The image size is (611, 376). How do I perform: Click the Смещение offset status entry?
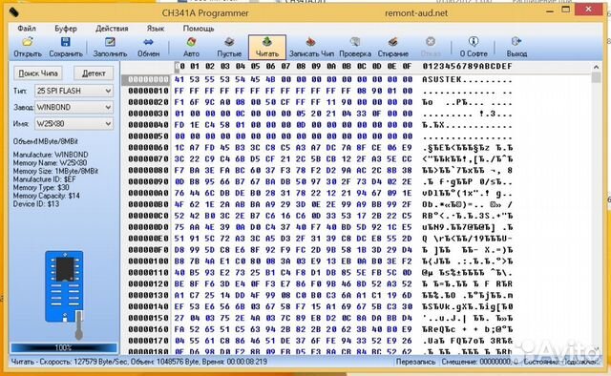[478, 362]
